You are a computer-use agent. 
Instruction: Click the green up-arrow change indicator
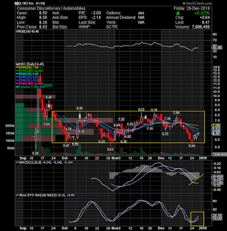point(178,13)
